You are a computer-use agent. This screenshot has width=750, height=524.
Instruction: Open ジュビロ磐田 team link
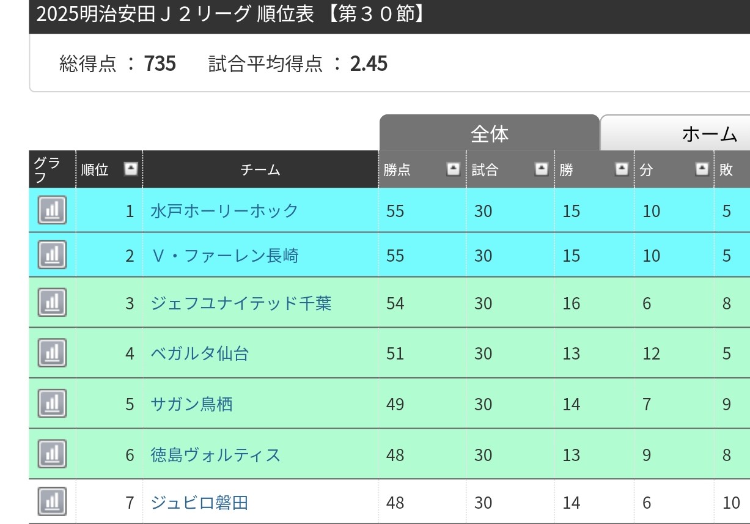click(199, 503)
